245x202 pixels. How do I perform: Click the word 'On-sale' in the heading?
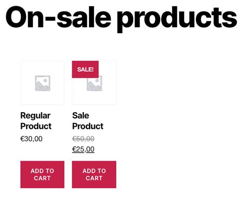(58, 17)
